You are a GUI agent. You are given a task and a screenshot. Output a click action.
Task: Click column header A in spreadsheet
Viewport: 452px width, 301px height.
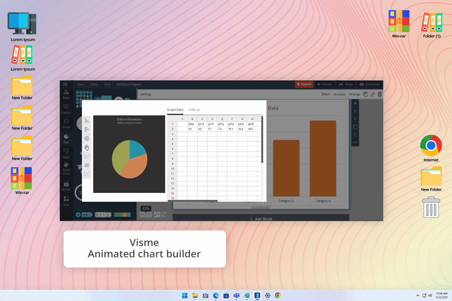coord(183,119)
